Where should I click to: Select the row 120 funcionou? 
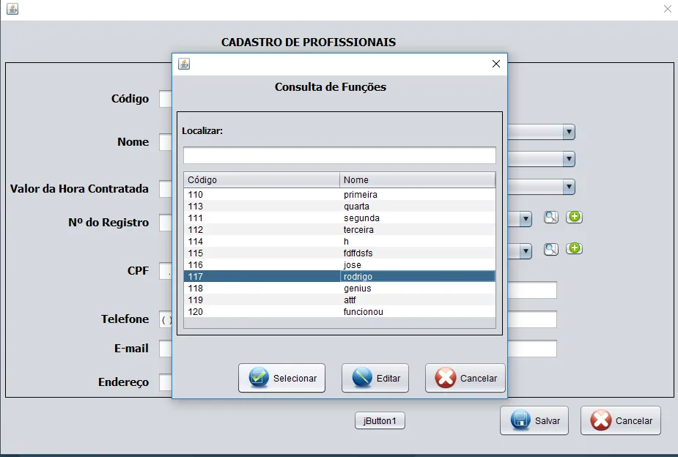339,311
